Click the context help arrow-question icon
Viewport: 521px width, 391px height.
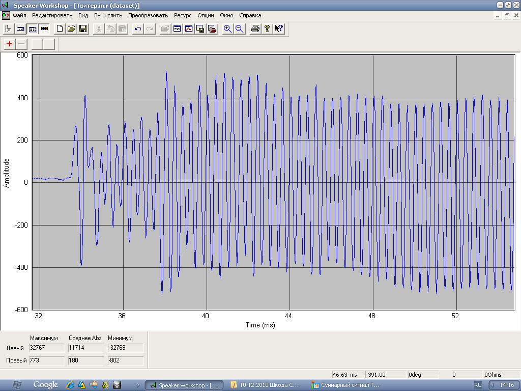(x=278, y=29)
